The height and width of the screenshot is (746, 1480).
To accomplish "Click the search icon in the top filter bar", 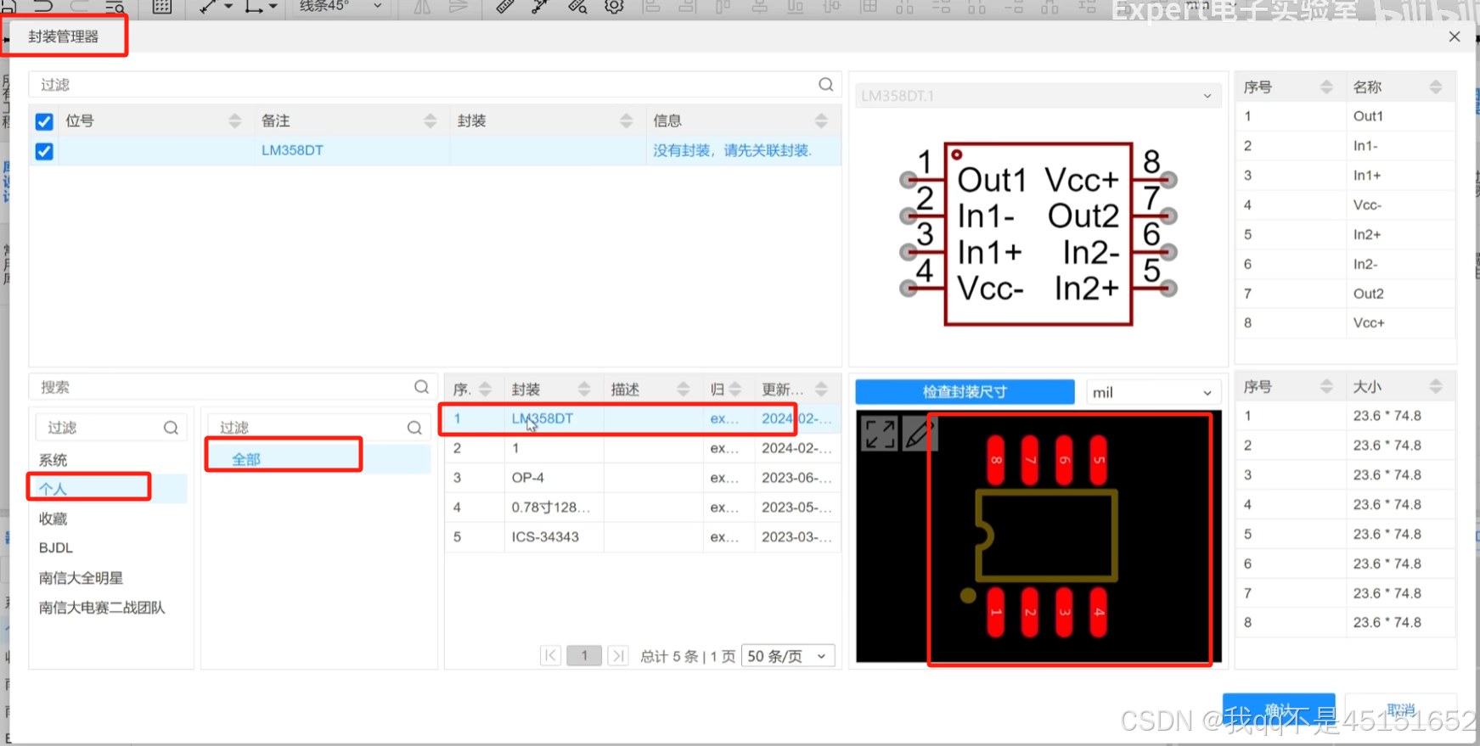I will [x=825, y=84].
